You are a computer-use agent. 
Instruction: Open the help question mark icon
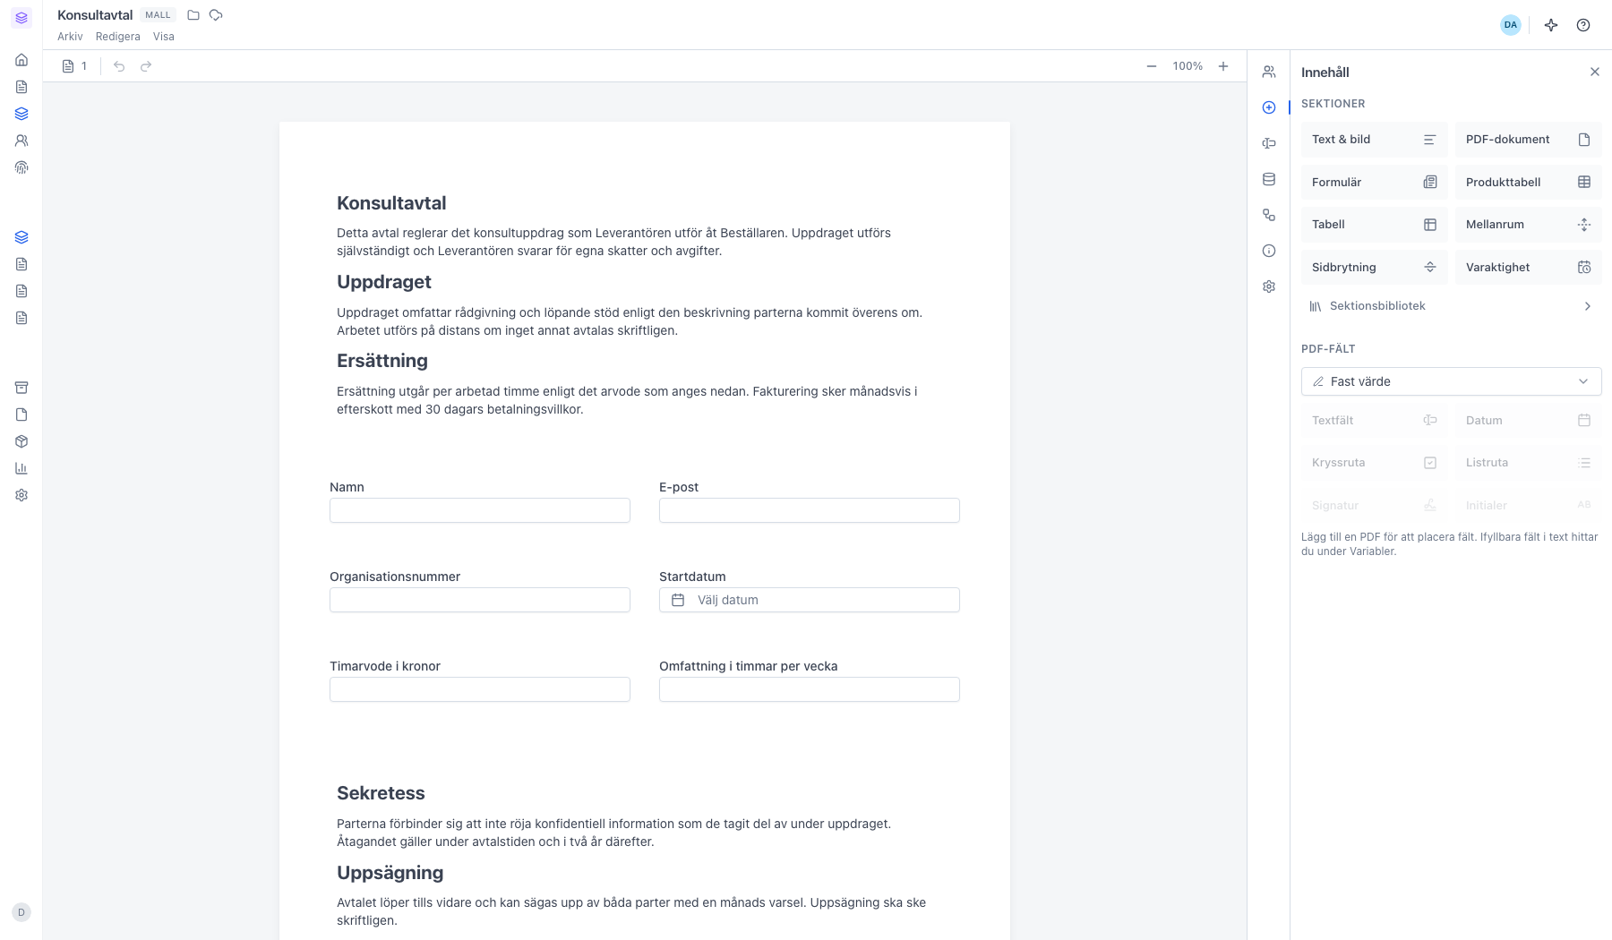click(x=1583, y=25)
